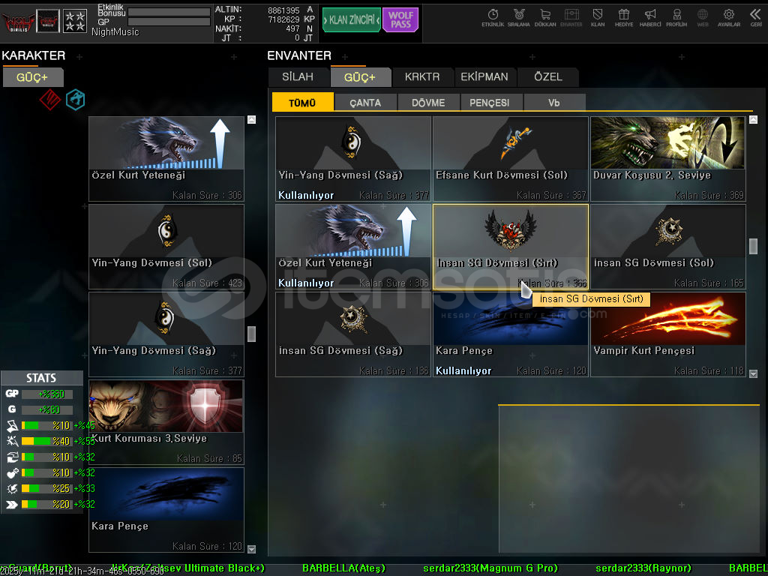
Task: Select İnsan SG Dövmesi (Sol) item
Action: click(668, 246)
